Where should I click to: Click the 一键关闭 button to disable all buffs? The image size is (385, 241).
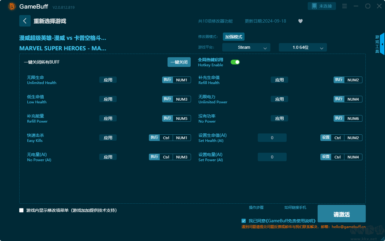(x=179, y=62)
